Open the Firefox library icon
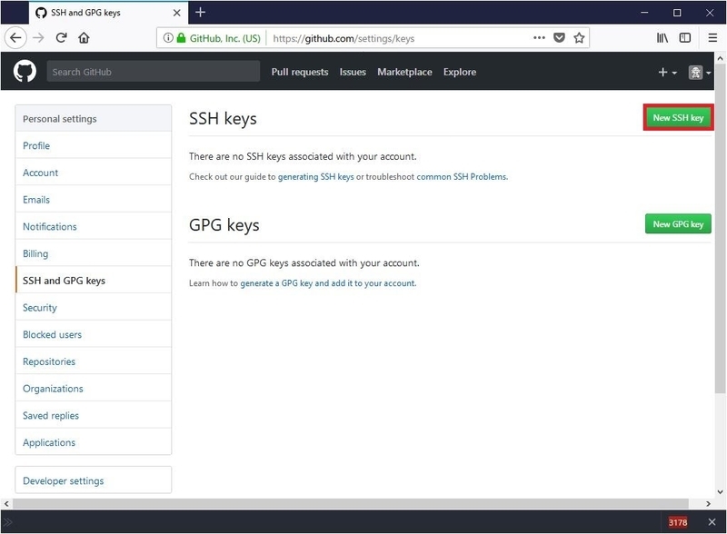This screenshot has height=534, width=727. pyautogui.click(x=663, y=38)
